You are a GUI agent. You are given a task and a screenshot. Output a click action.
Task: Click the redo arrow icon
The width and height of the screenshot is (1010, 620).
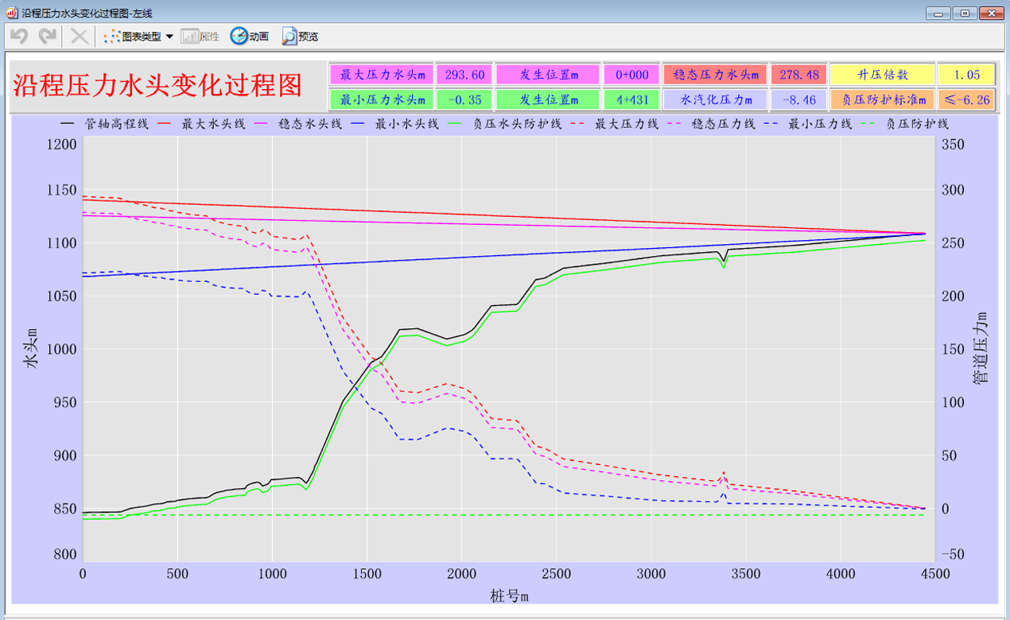tap(48, 37)
